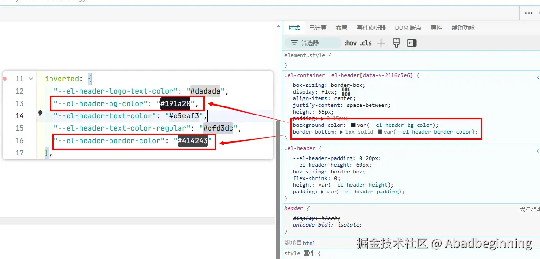This screenshot has height=259, width=540.
Task: Add a new style rule with the plus icon
Action: [x=381, y=43]
